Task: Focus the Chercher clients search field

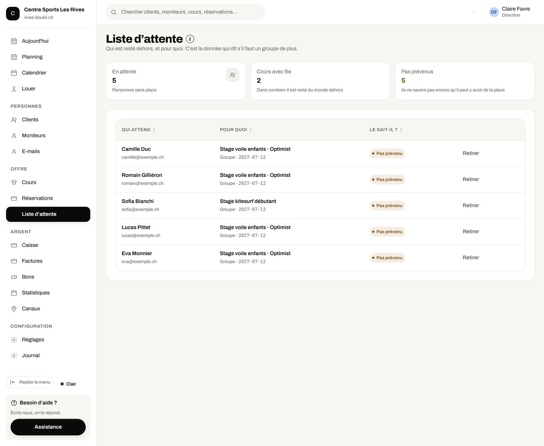Action: [x=185, y=12]
